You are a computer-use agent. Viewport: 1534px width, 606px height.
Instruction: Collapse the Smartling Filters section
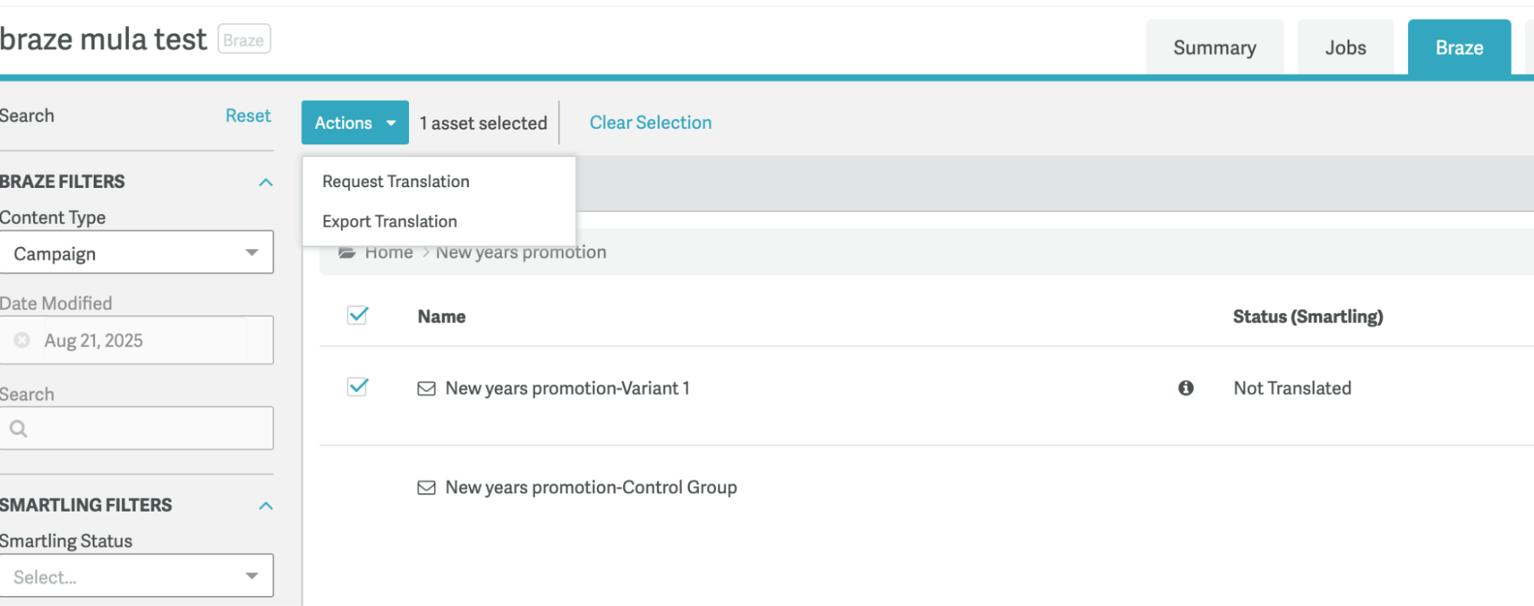(266, 506)
